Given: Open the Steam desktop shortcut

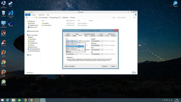Looking at the screenshot, I should (x=11, y=4).
